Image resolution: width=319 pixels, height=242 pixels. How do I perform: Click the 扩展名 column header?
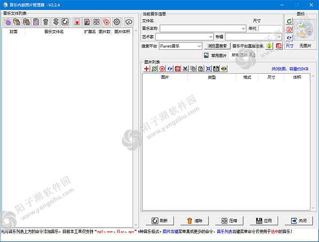coord(90,32)
